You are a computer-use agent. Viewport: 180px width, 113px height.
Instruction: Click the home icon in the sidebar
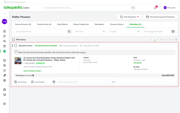4,31
